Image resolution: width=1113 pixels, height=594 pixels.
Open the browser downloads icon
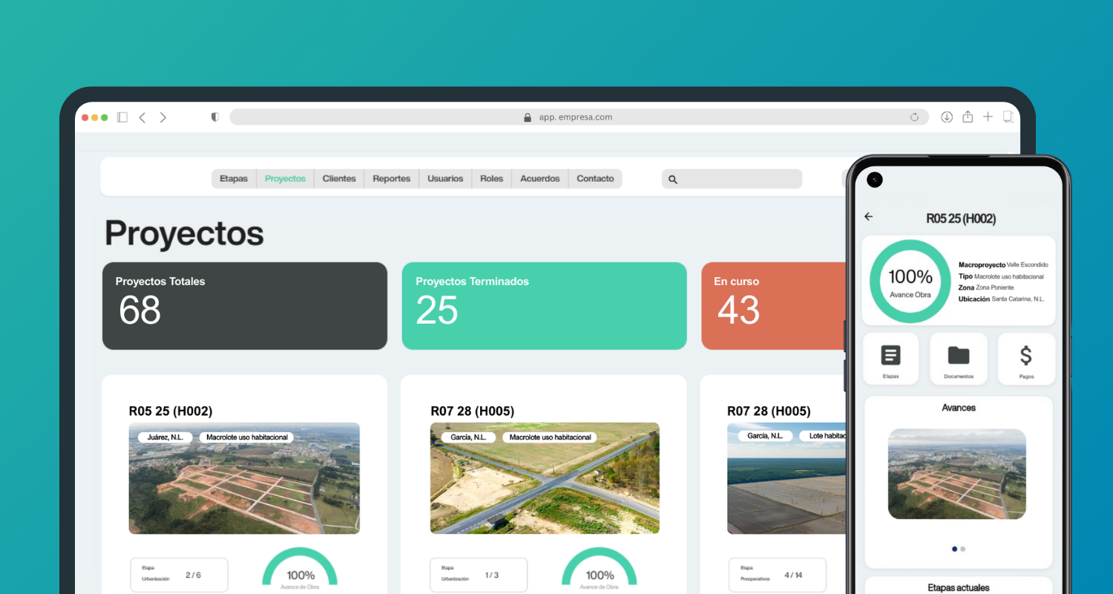pyautogui.click(x=947, y=117)
